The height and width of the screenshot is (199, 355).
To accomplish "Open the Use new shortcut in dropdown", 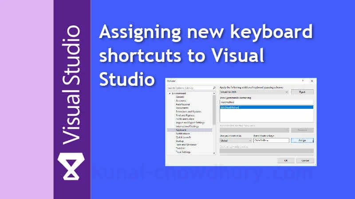I will click(x=236, y=141).
